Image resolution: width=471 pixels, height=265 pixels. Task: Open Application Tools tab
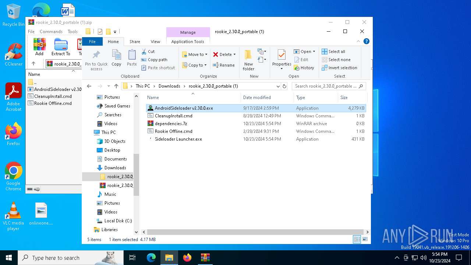(x=188, y=42)
